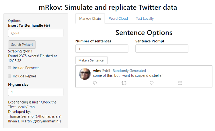Click the Make a Sentence! button
The image size is (215, 131).
91,60
